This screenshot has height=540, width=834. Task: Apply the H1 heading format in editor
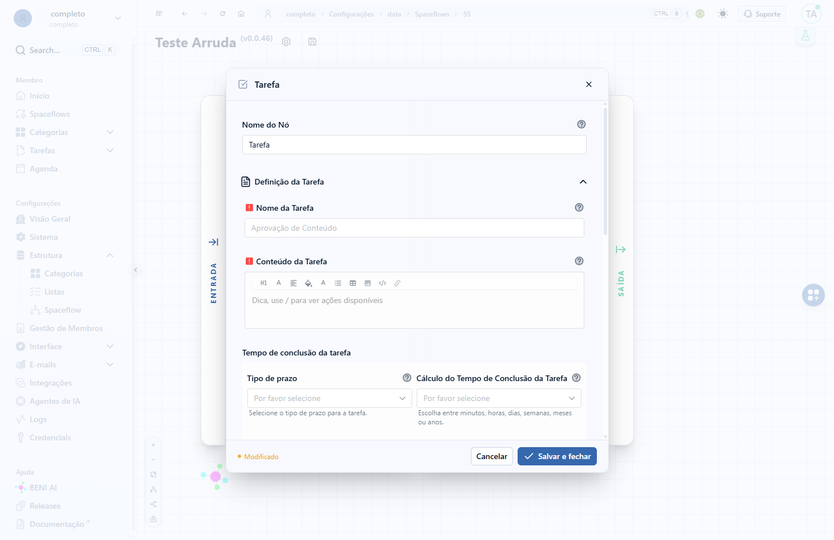(263, 283)
